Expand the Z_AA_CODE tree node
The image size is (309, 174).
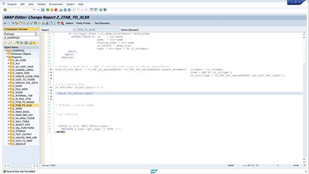[x=9, y=60]
